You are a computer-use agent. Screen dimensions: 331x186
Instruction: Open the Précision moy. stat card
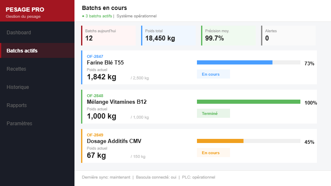228,36
